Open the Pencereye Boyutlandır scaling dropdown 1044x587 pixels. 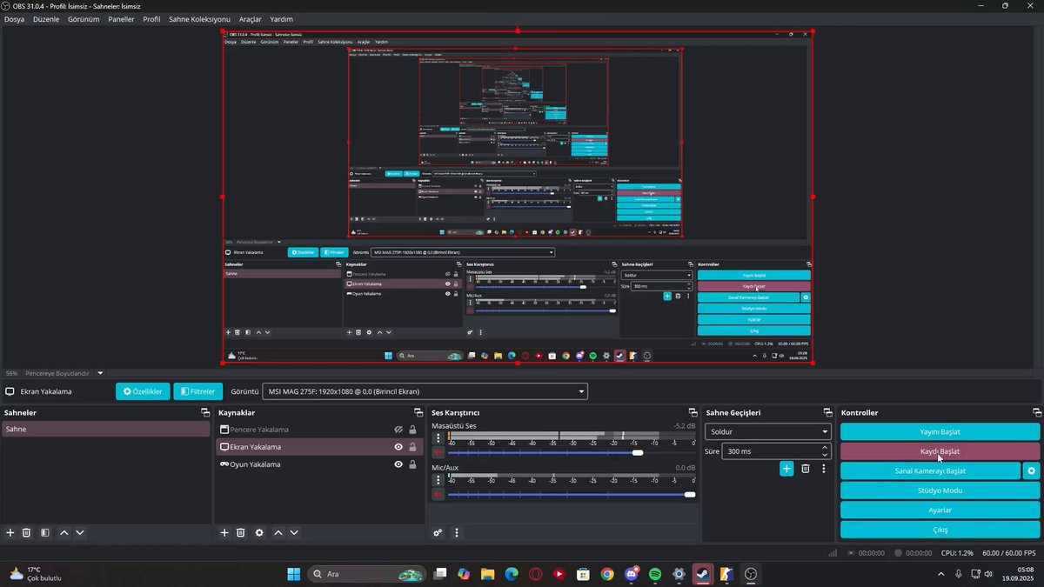point(64,373)
